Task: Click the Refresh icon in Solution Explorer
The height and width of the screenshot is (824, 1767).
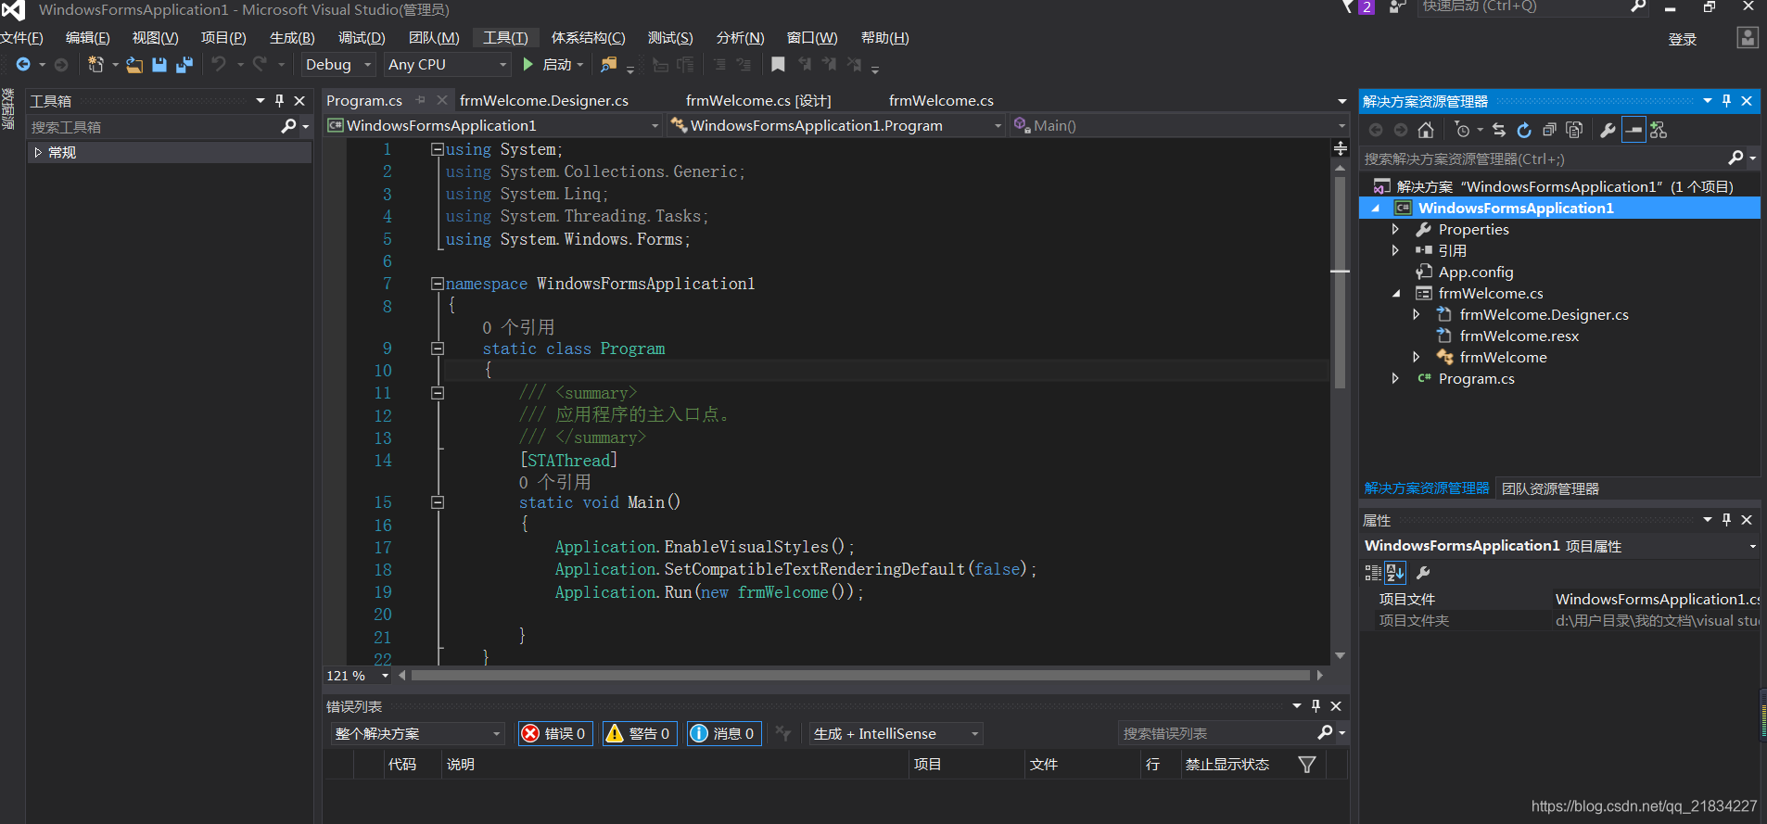Action: (x=1524, y=130)
